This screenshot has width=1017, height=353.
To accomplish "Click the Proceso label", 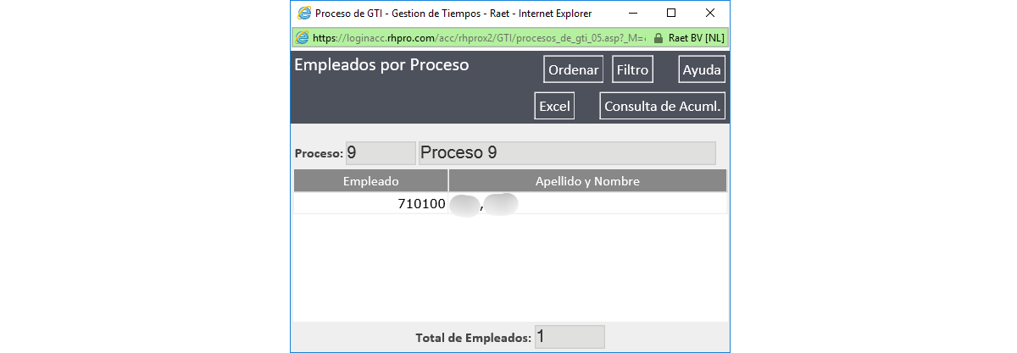I will click(x=319, y=154).
